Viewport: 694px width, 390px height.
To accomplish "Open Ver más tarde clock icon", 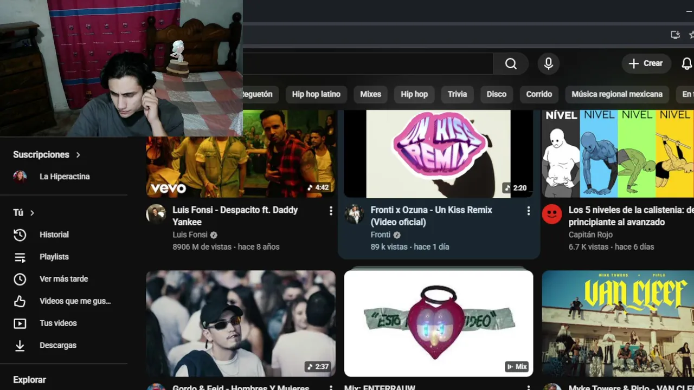I will pyautogui.click(x=20, y=279).
